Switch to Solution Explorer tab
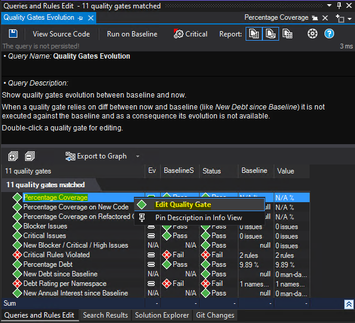 click(x=162, y=315)
